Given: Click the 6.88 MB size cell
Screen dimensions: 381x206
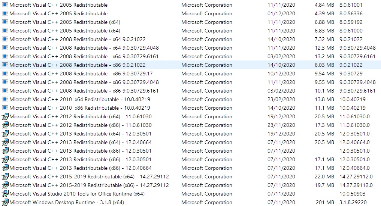Looking at the screenshot, I should [324, 22].
